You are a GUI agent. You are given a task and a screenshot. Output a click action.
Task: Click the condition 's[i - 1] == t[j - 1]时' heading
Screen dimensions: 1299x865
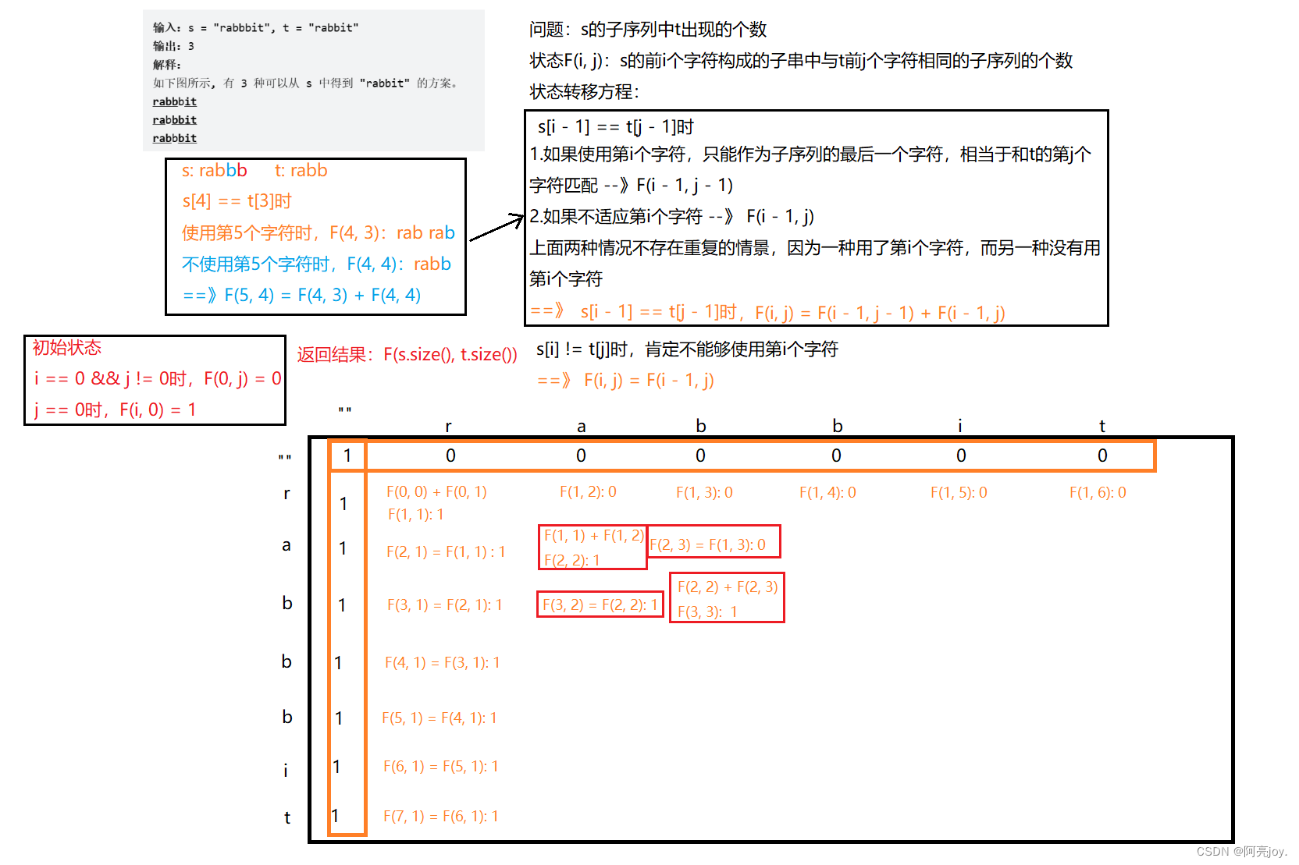[615, 126]
